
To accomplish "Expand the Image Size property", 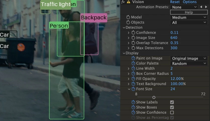I will (129, 38).
